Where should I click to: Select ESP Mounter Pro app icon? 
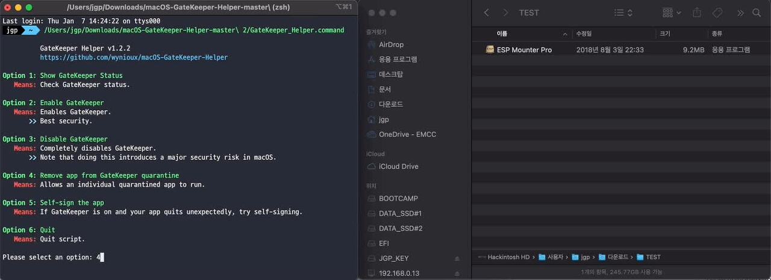point(490,49)
